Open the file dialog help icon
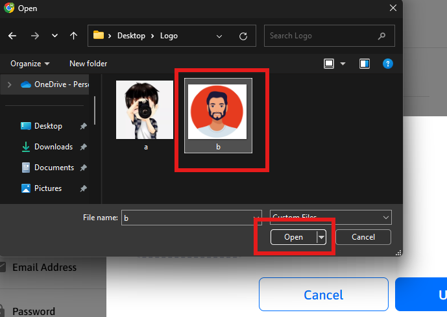The width and height of the screenshot is (447, 317). (x=387, y=64)
